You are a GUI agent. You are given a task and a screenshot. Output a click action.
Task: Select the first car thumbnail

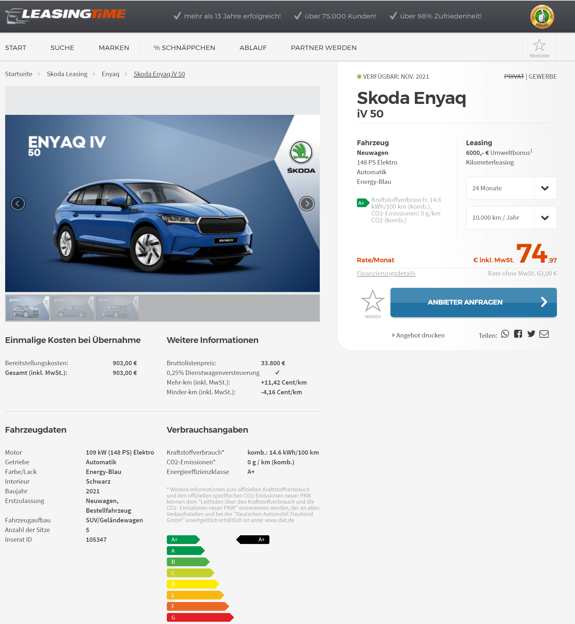[28, 308]
